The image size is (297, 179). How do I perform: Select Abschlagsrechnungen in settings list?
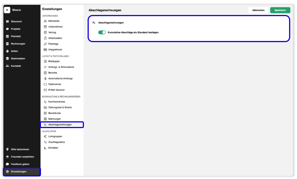point(62,125)
